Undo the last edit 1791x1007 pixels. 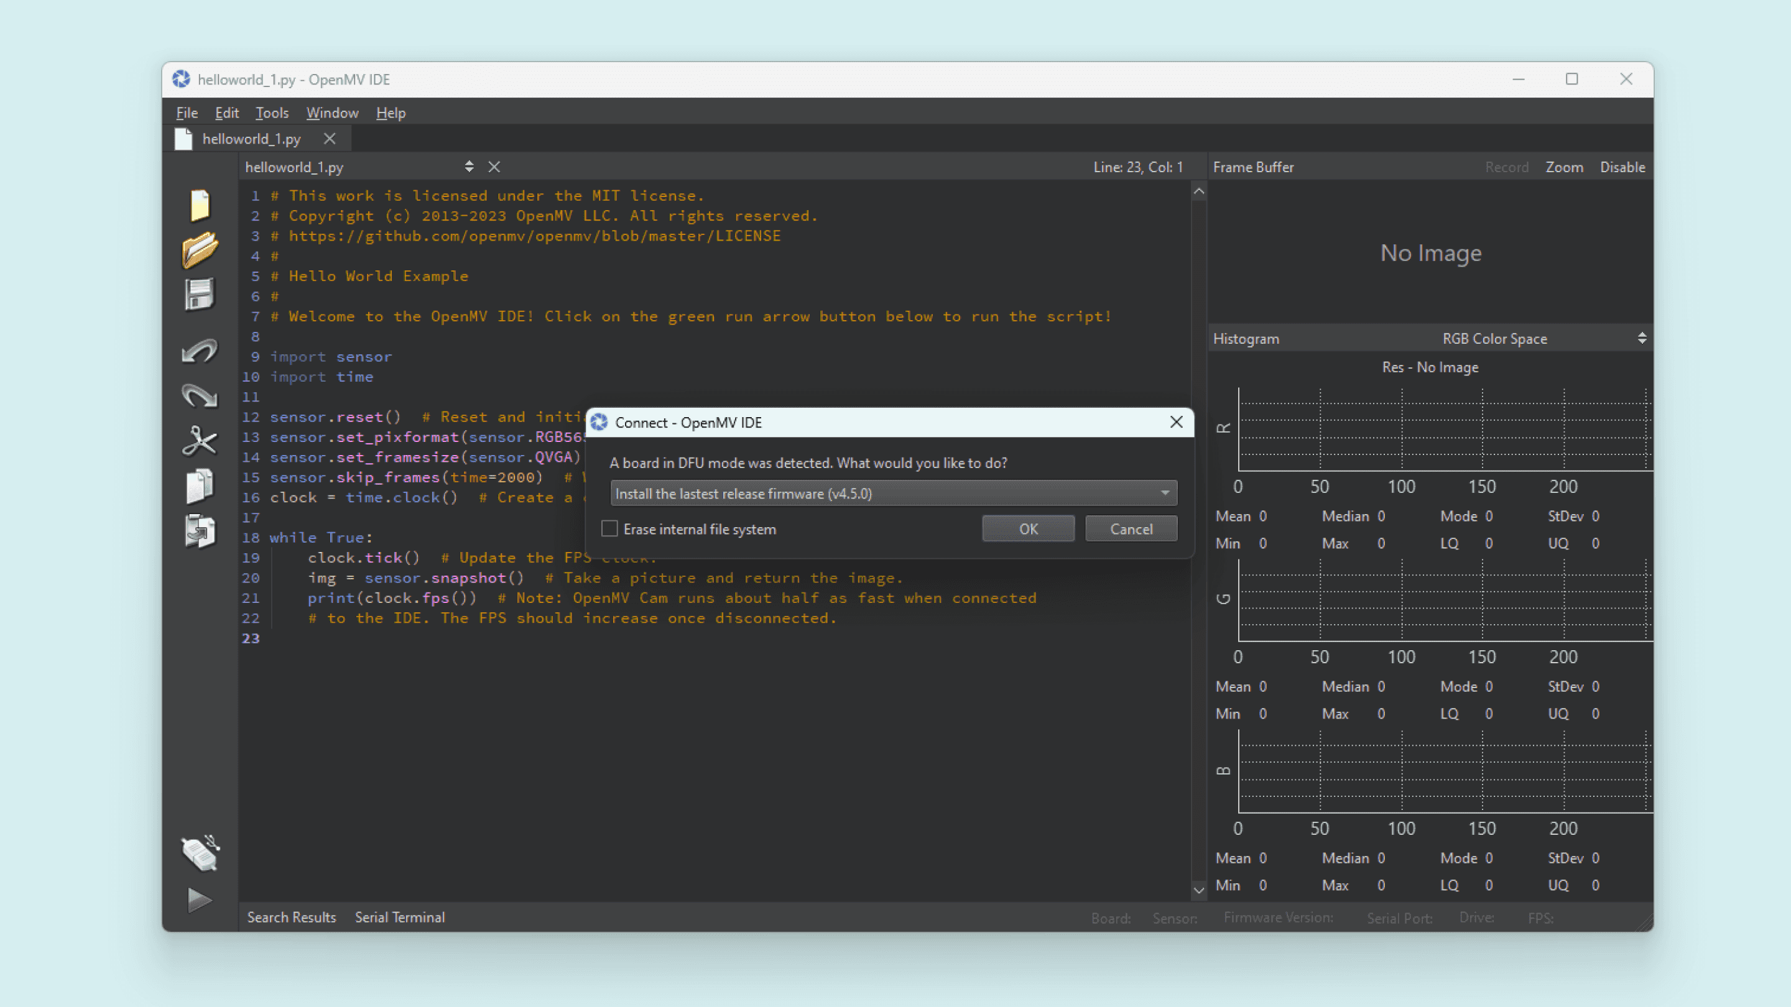[200, 351]
